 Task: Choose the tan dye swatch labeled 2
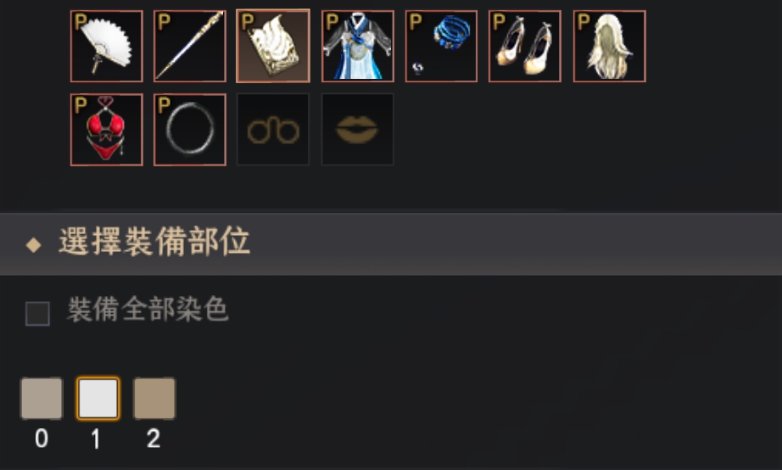[x=154, y=398]
